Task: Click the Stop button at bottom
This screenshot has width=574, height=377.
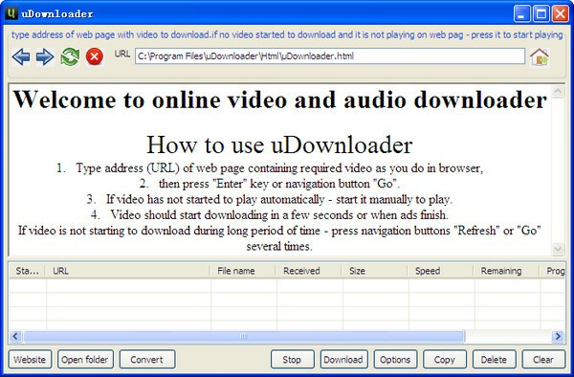Action: coord(292,359)
